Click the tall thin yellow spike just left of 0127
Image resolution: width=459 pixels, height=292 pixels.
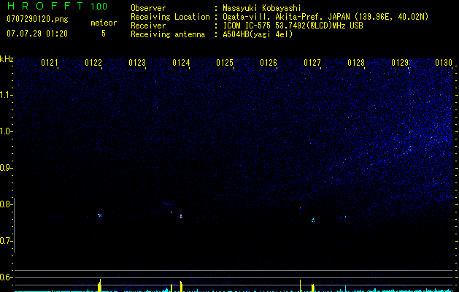(x=300, y=285)
